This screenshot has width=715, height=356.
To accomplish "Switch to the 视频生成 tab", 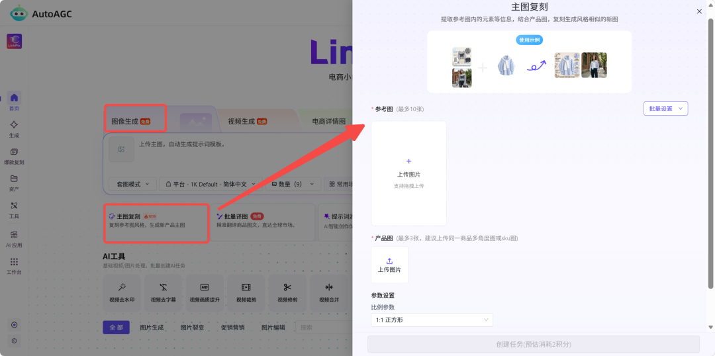I will point(248,121).
